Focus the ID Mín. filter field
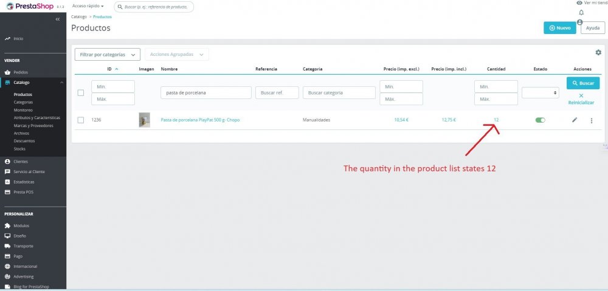The image size is (608, 291). [x=113, y=86]
